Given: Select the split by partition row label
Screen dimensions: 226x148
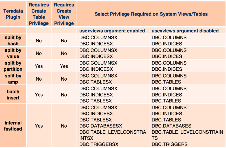Looking at the screenshot, I should pyautogui.click(x=13, y=66).
